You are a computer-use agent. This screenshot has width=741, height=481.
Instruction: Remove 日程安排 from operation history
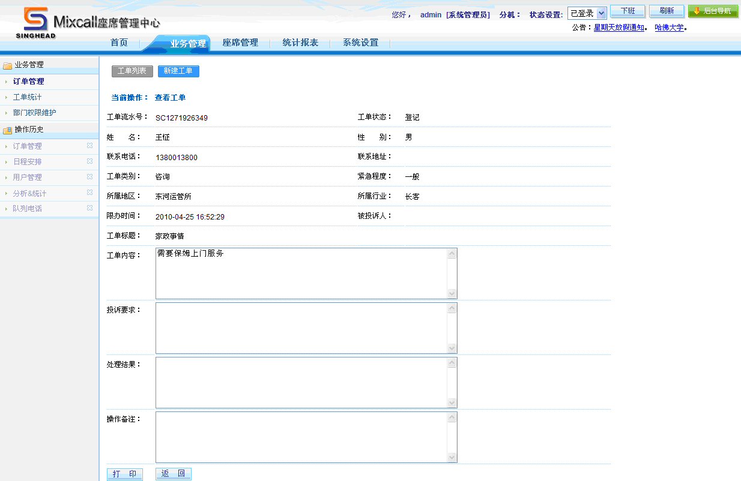tap(89, 161)
